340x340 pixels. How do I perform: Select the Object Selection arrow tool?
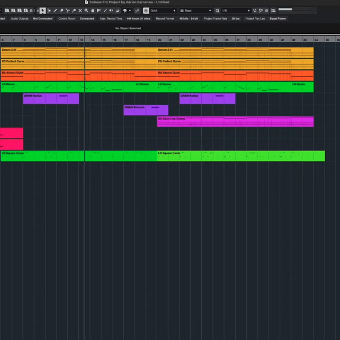coord(42,11)
